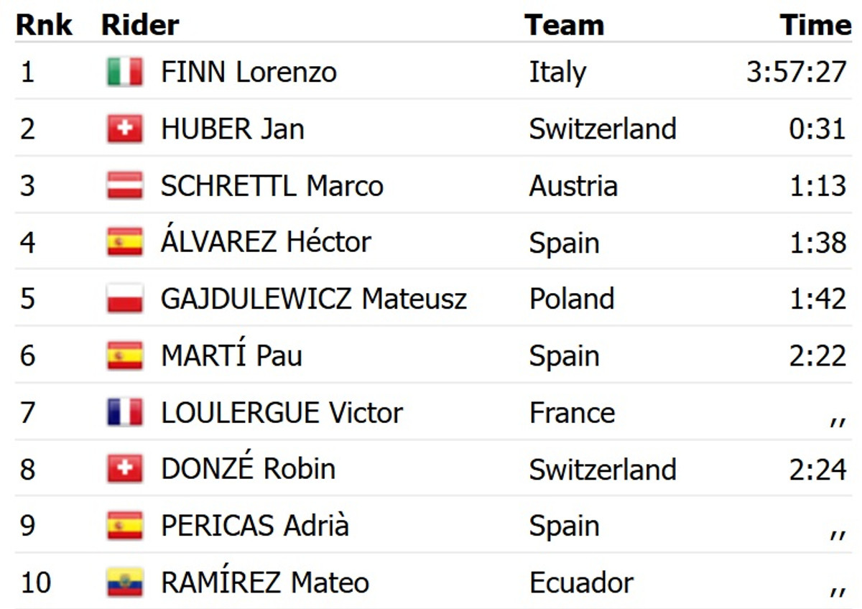Viewport: 862px width, 609px height.
Task: Click the Spanish flag next to Héctor Álvarez
Action: point(125,242)
